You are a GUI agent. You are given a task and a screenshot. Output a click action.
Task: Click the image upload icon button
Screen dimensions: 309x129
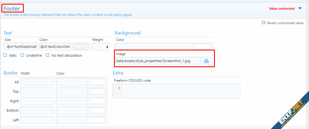(206, 61)
